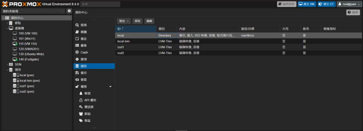The image size is (363, 131).
Task: Open the root@pam user menu
Action: [349, 4]
